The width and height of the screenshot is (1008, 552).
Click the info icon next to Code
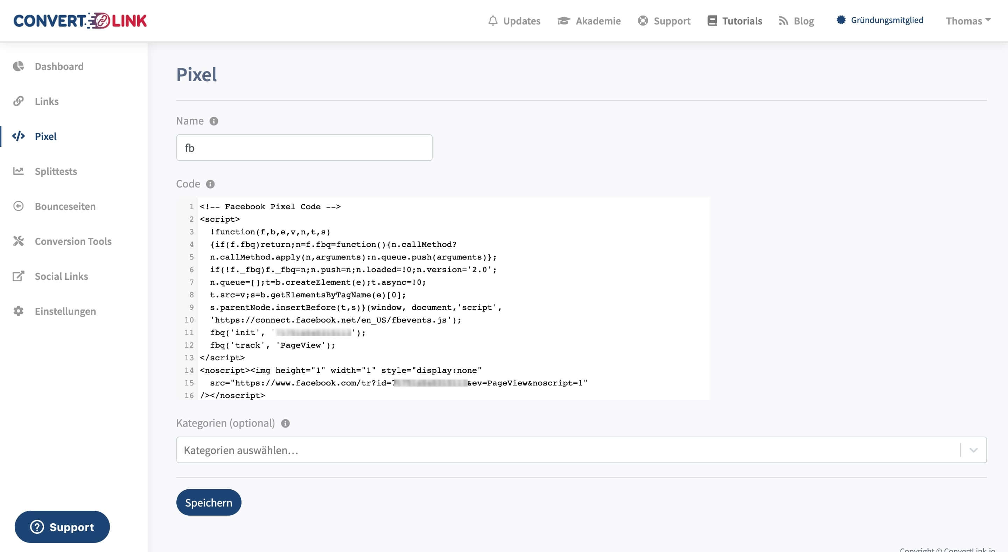tap(210, 184)
